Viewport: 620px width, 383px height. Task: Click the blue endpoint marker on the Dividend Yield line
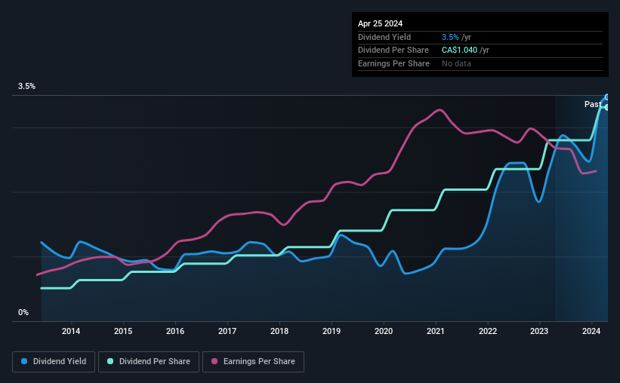click(607, 97)
